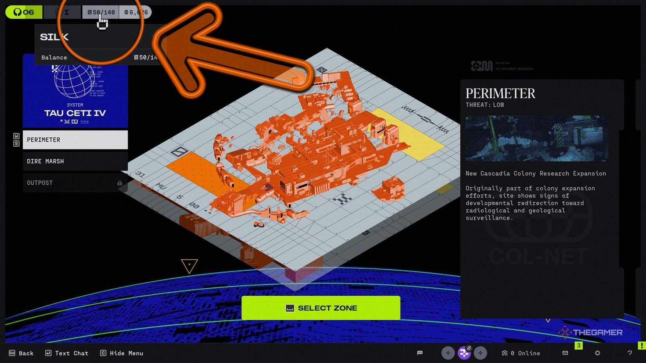This screenshot has width=646, height=363.
Task: Toggle Hide Menu
Action: (122, 353)
